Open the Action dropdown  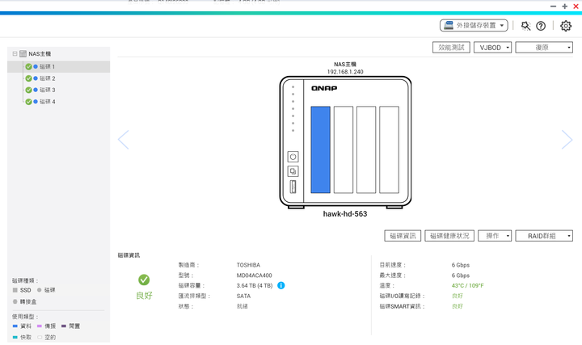[x=495, y=236]
